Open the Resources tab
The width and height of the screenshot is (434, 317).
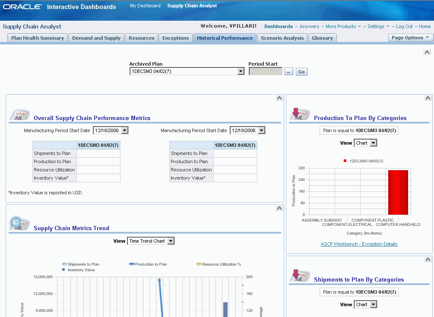tap(142, 38)
